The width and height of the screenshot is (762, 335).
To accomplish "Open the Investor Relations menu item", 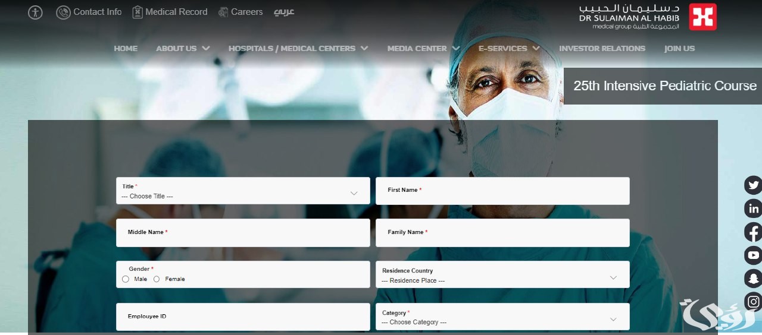I will coord(602,49).
